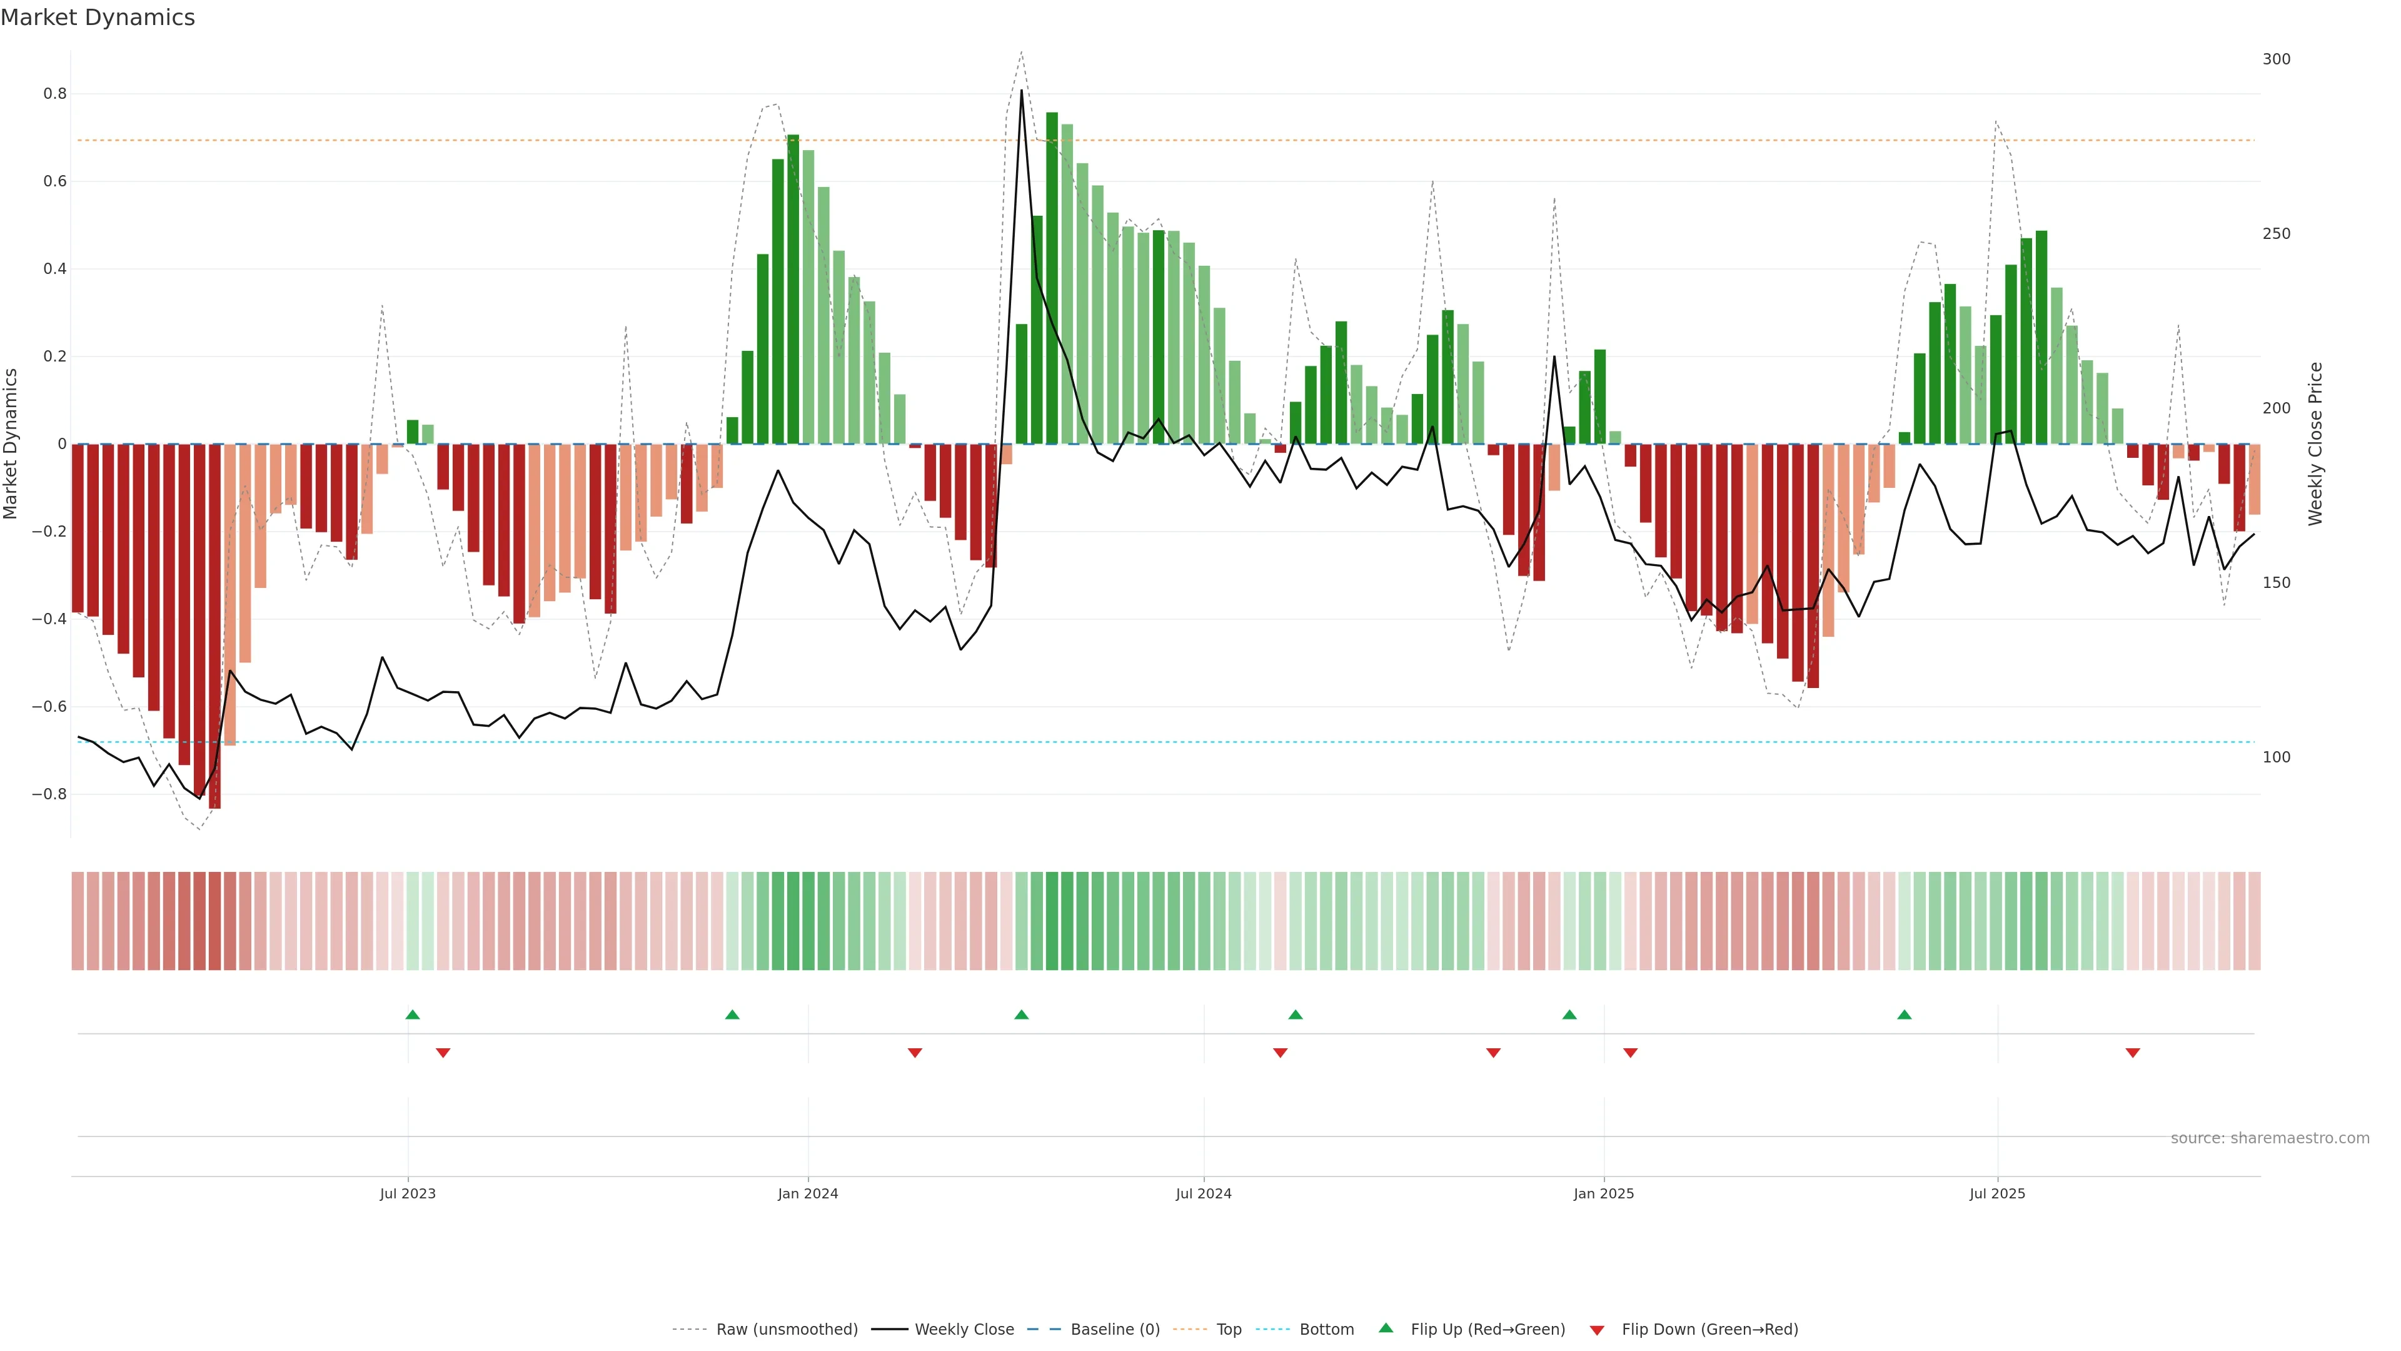Click the first dark red heatmap strip cell
The width and height of the screenshot is (2401, 1351).
[x=78, y=921]
